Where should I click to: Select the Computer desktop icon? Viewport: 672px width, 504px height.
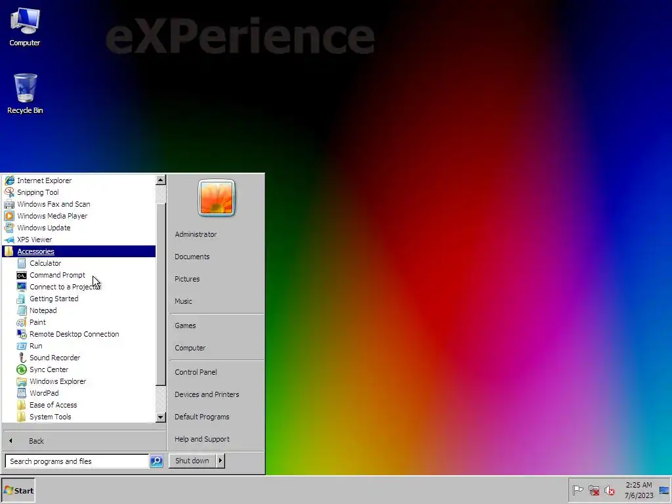click(x=24, y=26)
